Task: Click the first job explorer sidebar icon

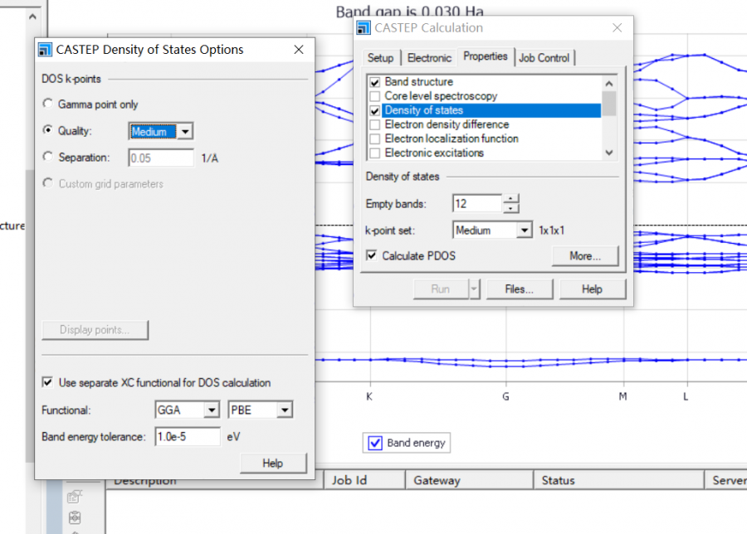Action: click(76, 497)
